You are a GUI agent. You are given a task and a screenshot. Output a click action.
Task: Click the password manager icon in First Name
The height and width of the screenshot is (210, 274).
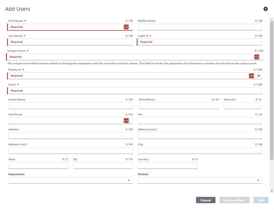point(126,27)
